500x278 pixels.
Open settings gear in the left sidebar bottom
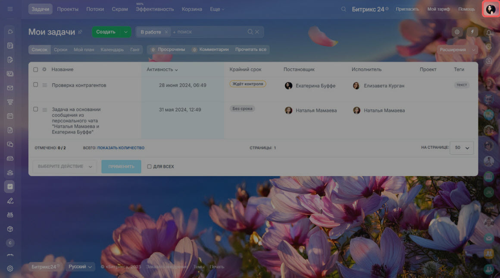coord(10,269)
